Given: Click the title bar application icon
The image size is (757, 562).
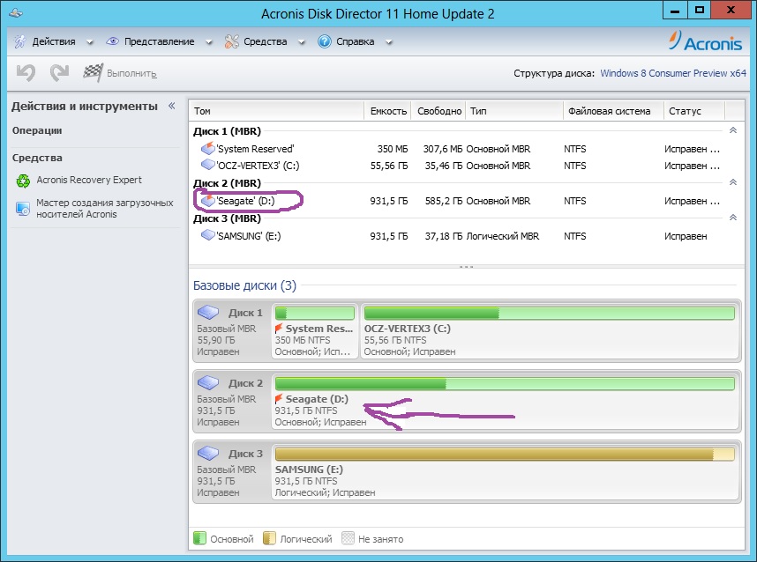Looking at the screenshot, I should pyautogui.click(x=16, y=13).
